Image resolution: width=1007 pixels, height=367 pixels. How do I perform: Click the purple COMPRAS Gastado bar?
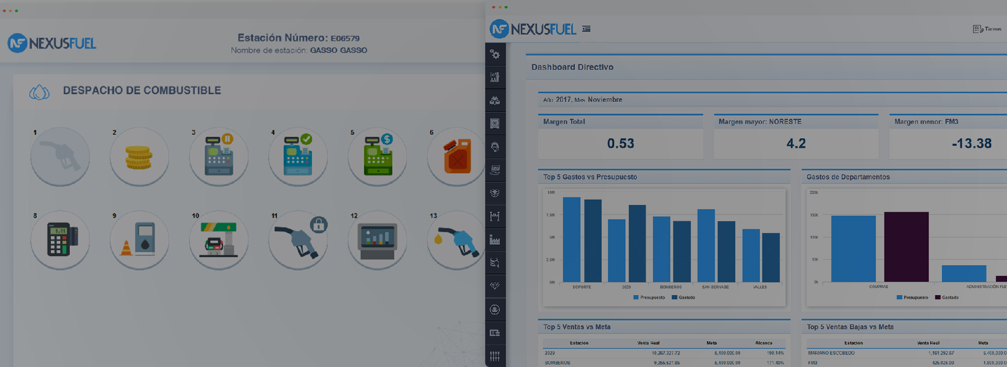[x=906, y=246]
